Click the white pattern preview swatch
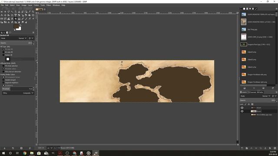278x156 pixels. (x=8, y=59)
